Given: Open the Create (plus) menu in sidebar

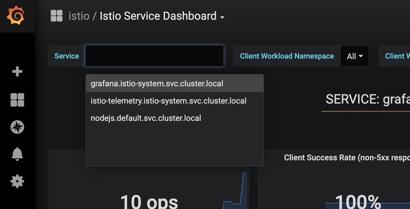Looking at the screenshot, I should tap(17, 72).
